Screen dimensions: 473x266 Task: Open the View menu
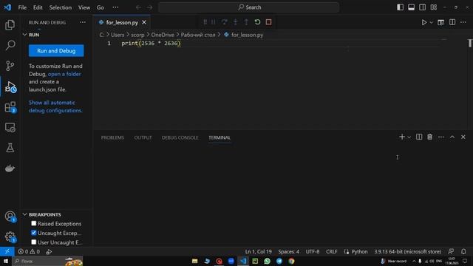click(84, 7)
